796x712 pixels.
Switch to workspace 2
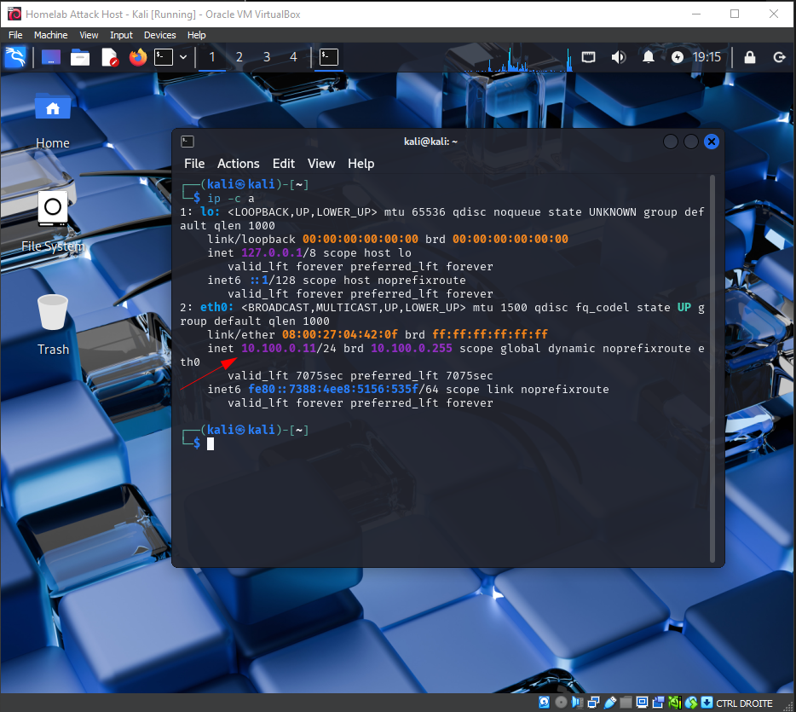(239, 57)
